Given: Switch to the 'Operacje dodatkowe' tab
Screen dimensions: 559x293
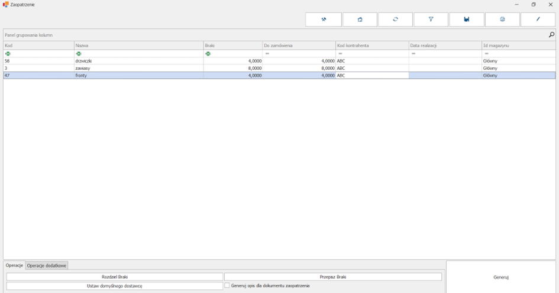Looking at the screenshot, I should point(47,266).
